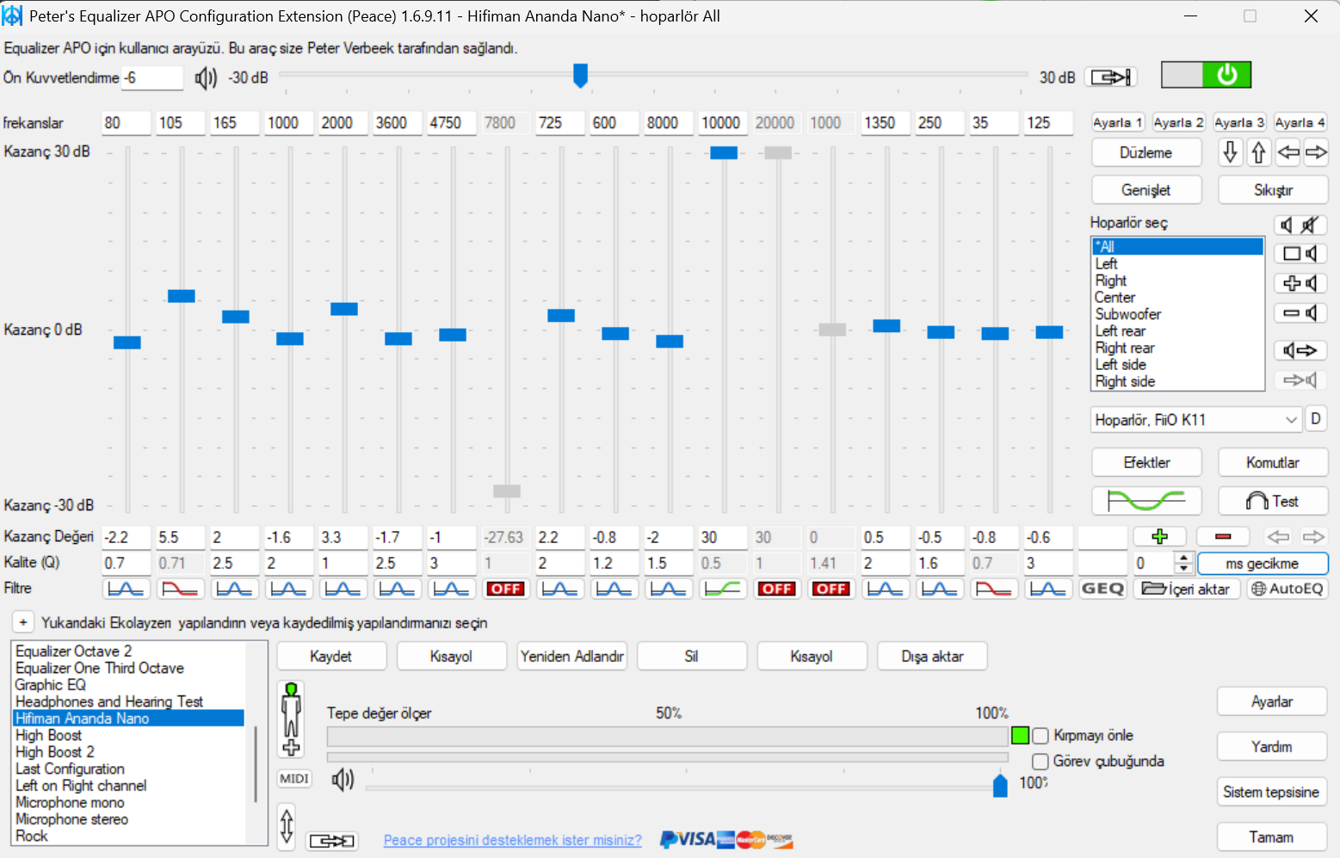The width and height of the screenshot is (1340, 858).
Task: Click the Genişlet button
Action: point(1146,189)
